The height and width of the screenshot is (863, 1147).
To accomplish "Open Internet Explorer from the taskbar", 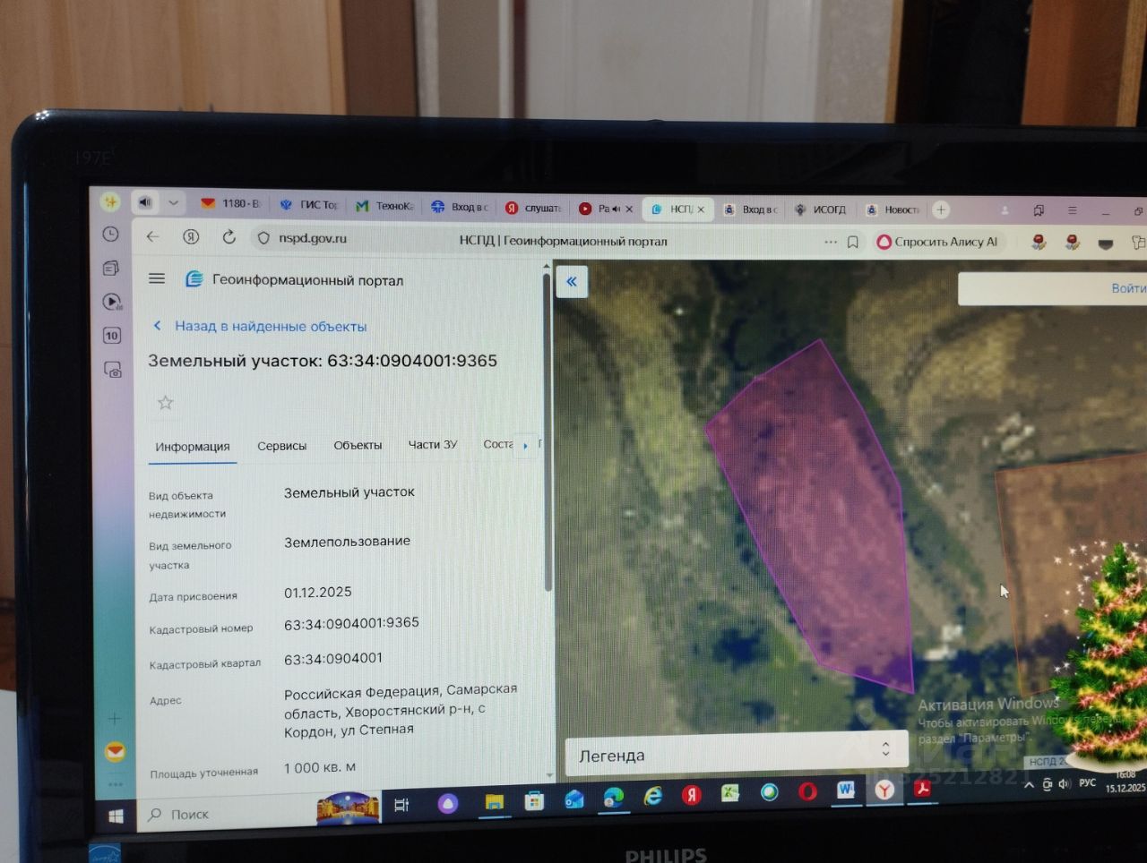I will coord(652,796).
